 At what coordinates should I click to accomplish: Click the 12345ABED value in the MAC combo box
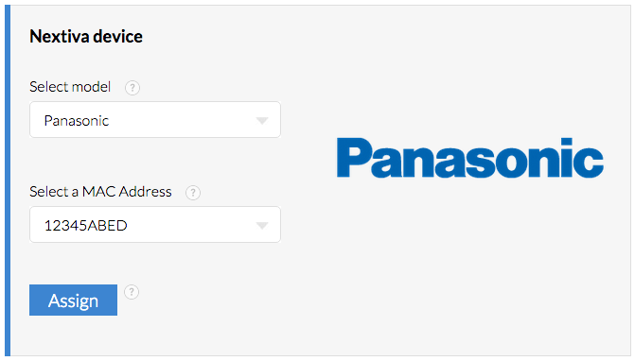tap(86, 226)
